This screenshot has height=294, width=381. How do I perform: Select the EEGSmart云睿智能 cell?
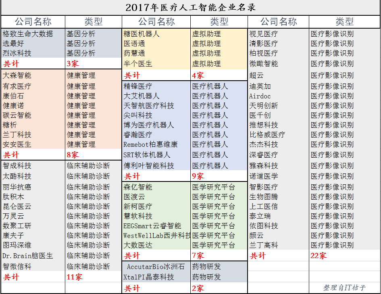[x=152, y=226]
